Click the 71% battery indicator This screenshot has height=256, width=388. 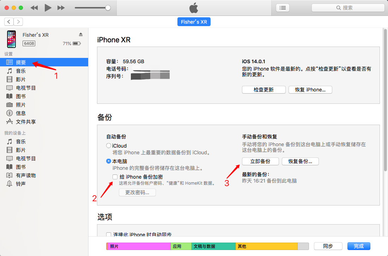72,43
